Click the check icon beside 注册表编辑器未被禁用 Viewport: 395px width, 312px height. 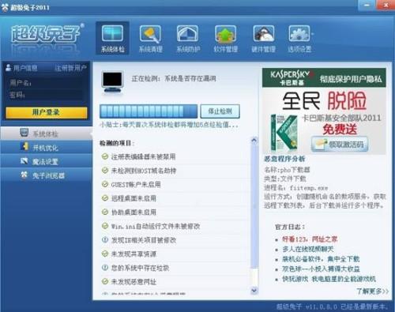[x=105, y=156]
